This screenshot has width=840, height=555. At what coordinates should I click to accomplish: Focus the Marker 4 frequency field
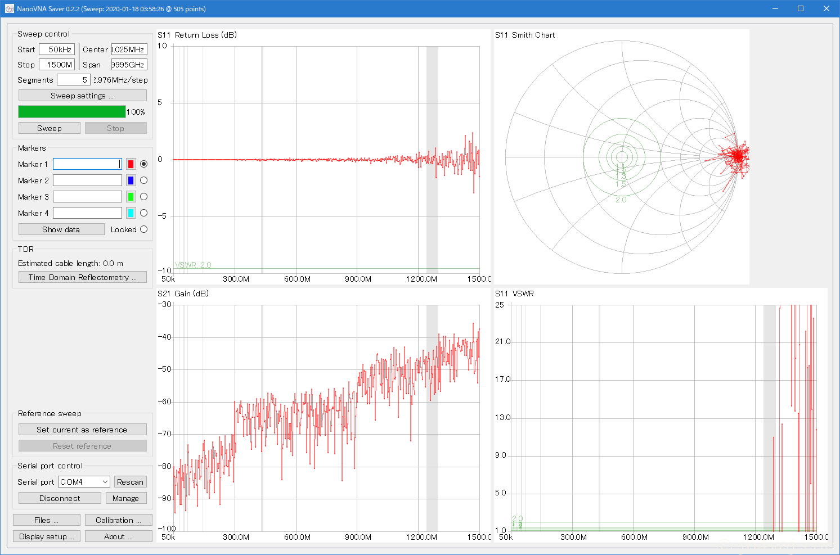87,213
